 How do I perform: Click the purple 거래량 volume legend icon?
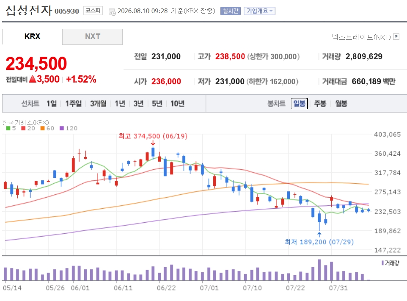point(382,263)
